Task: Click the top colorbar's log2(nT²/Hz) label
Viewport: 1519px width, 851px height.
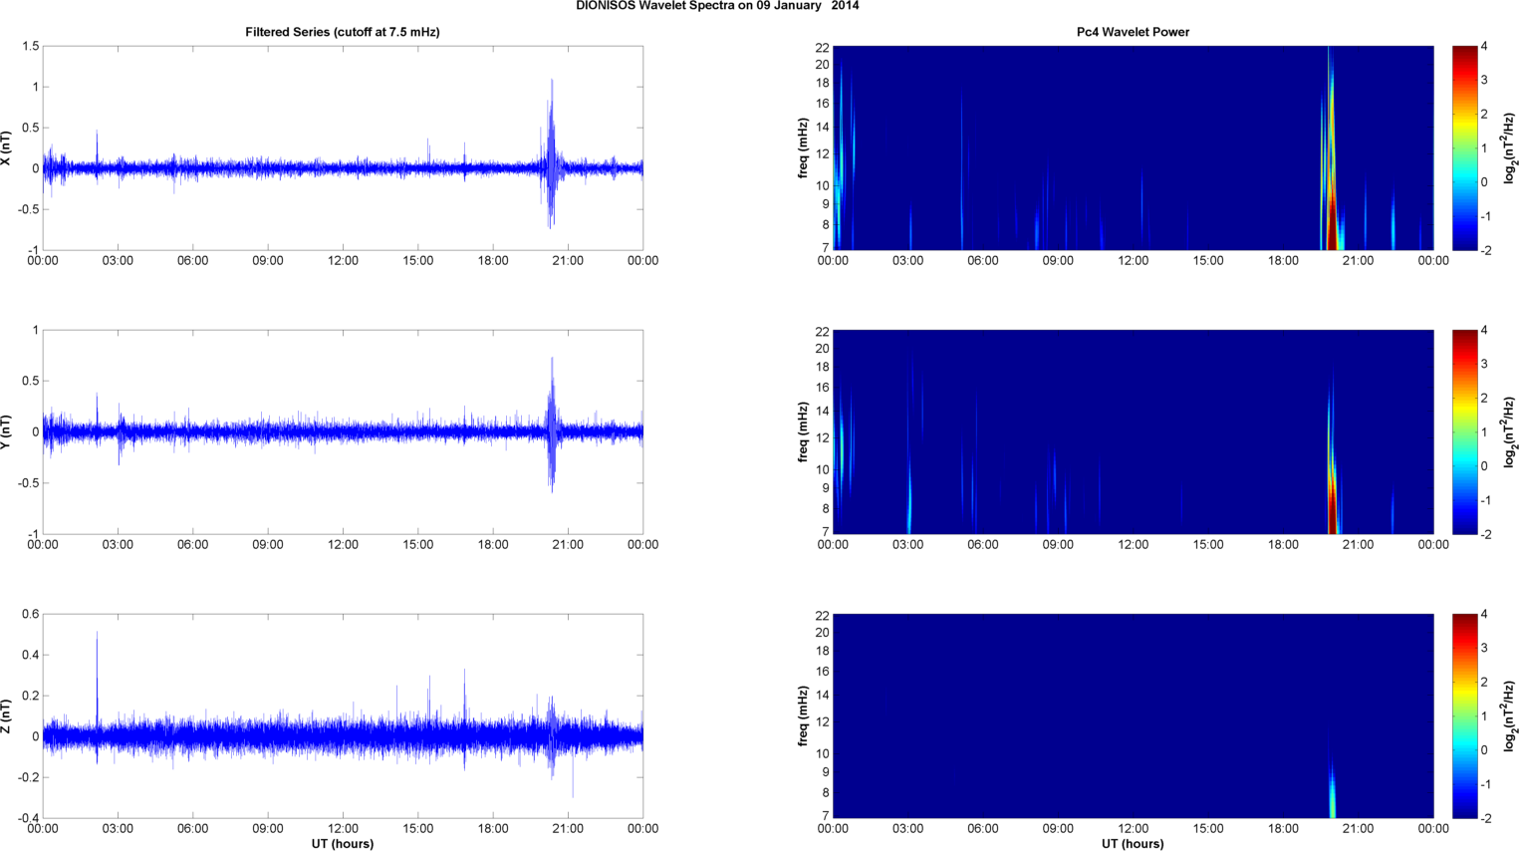Action: 1510,148
